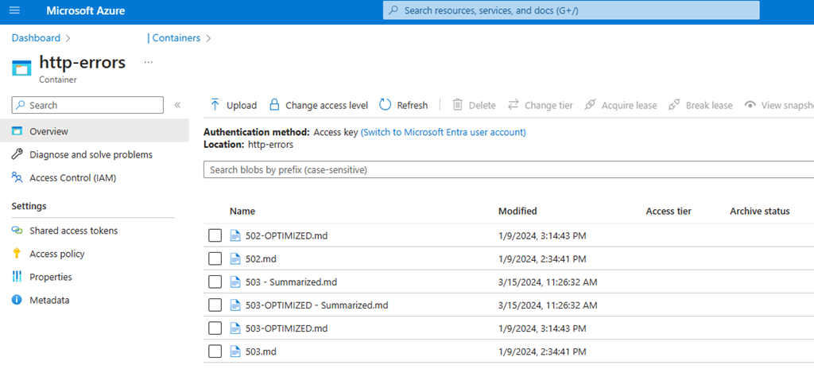Open Diagnose and solve problems
The height and width of the screenshot is (373, 814).
tap(90, 154)
